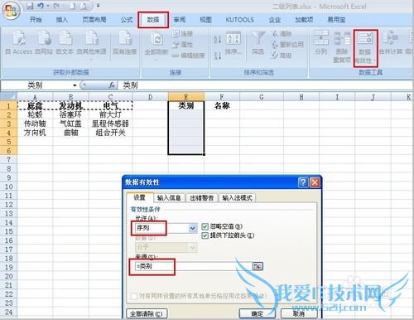Click Reapply (重新应用) filter option
Viewport: 414px width, 320px height.
287,45
